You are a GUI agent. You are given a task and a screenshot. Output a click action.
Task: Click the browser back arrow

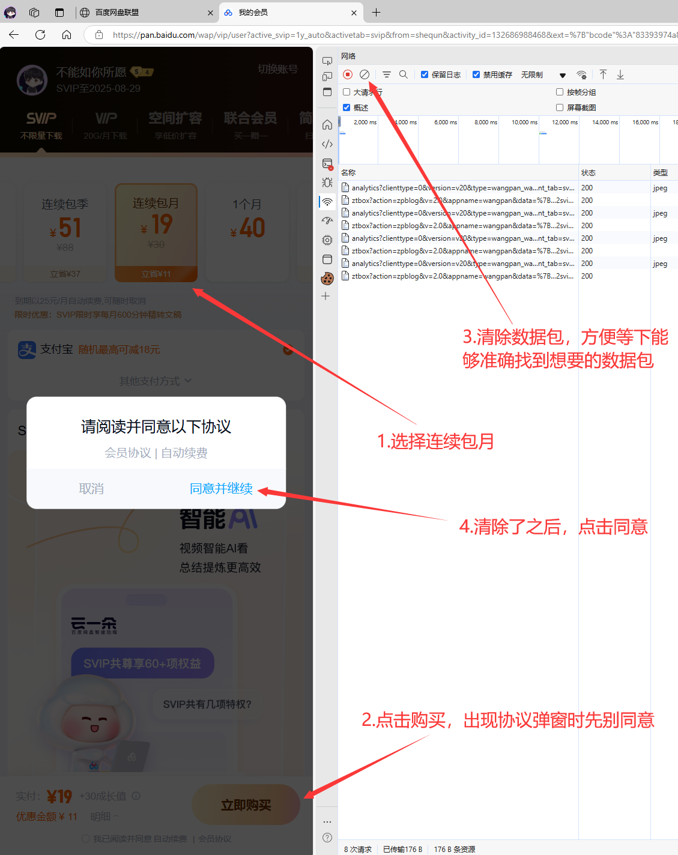coord(14,35)
